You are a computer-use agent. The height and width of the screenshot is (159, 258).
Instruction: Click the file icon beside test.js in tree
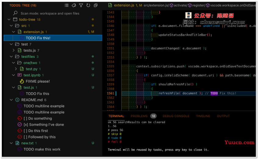point(20,87)
